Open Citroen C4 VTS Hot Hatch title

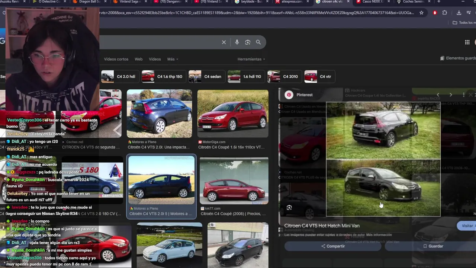click(322, 226)
